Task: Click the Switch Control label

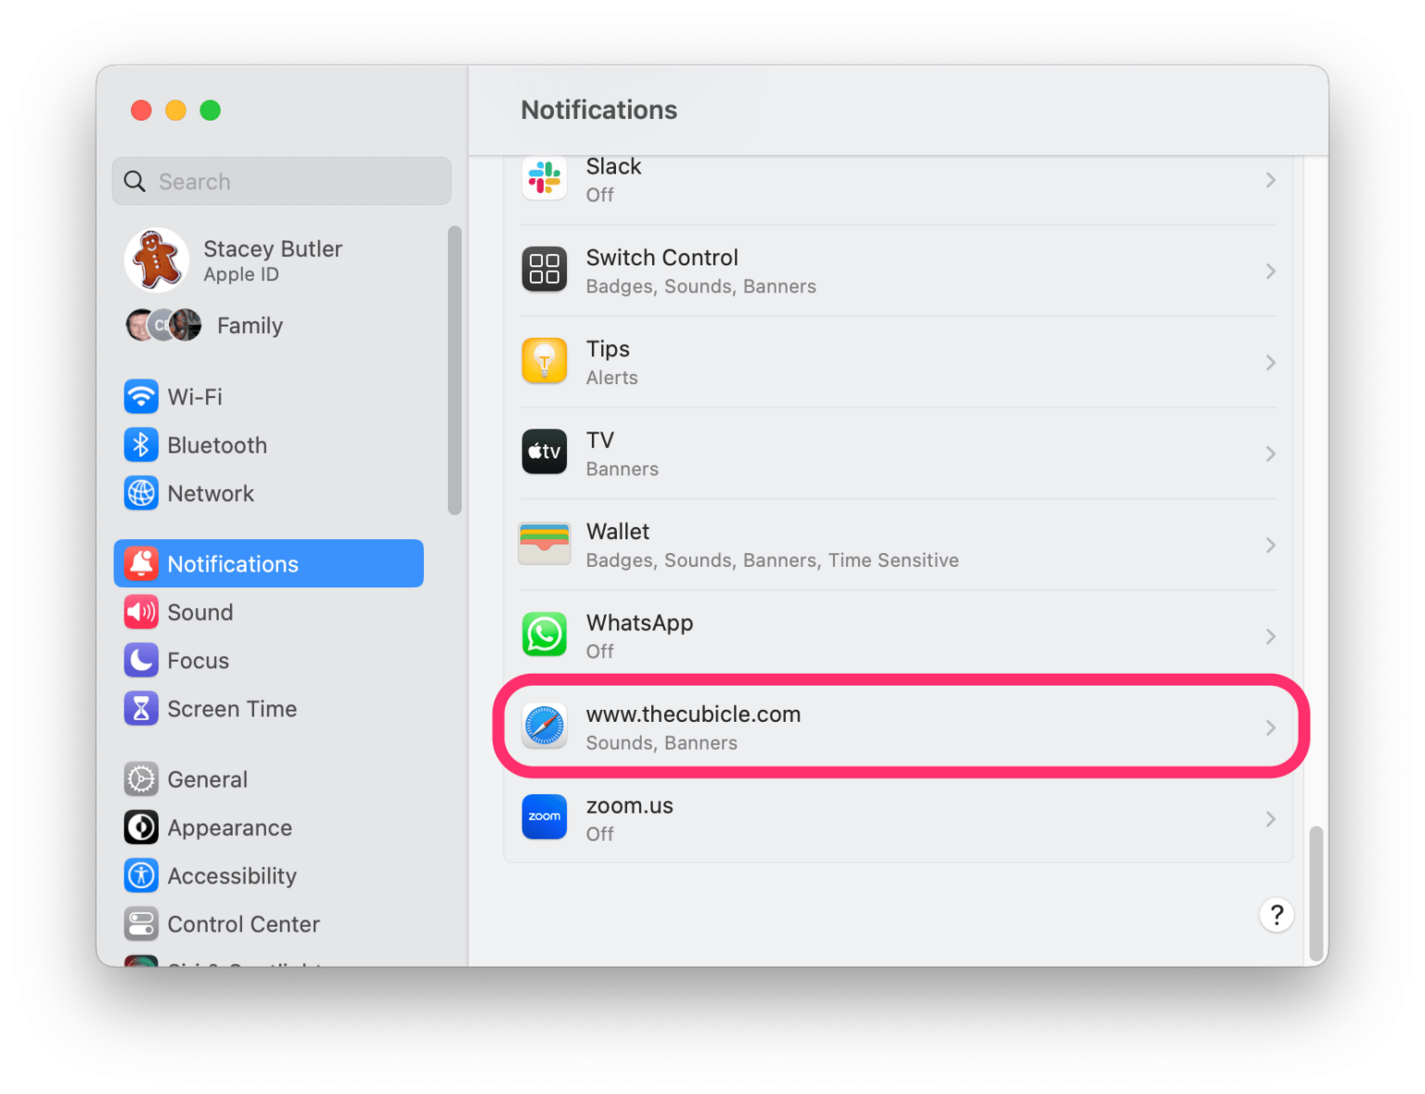Action: (662, 257)
